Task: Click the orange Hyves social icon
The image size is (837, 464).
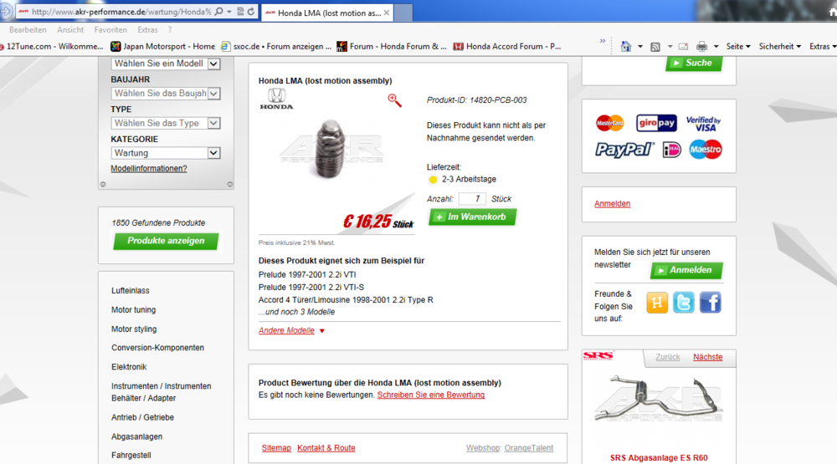Action: coord(657,302)
